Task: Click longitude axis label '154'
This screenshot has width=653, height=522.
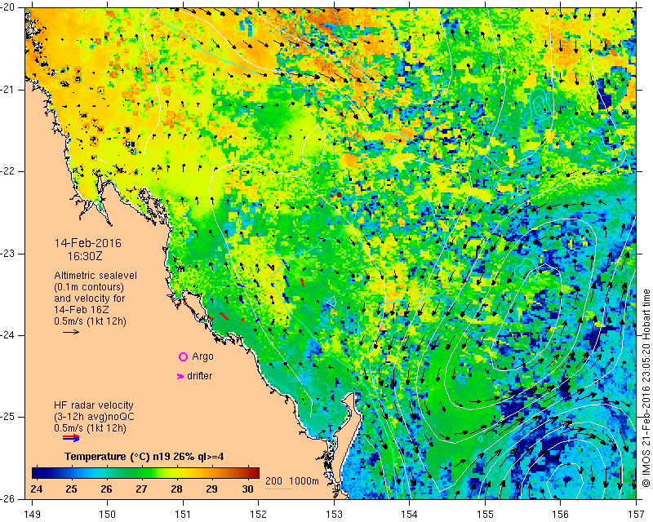Action: [x=410, y=514]
